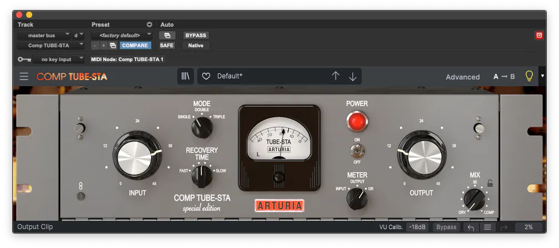Click the 2% CPU meter

click(528, 227)
